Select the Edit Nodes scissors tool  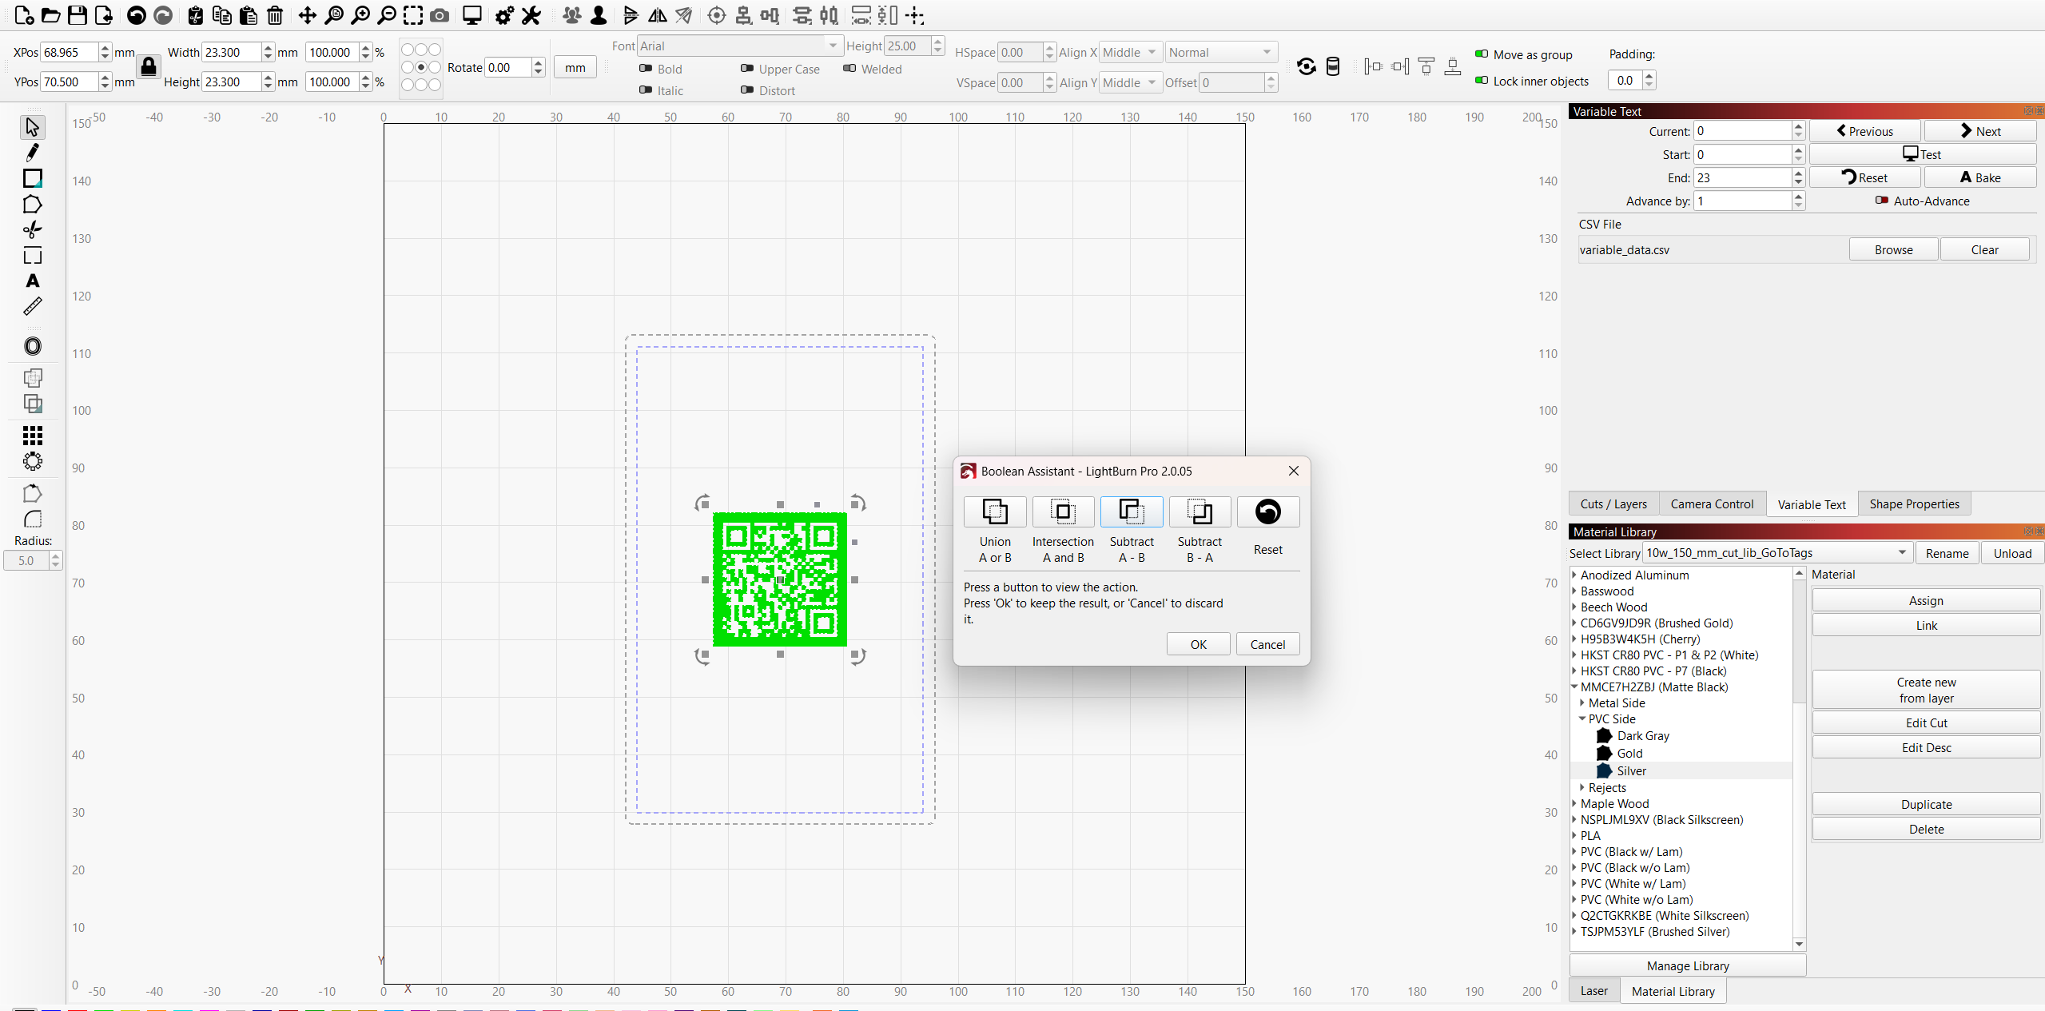tap(33, 230)
